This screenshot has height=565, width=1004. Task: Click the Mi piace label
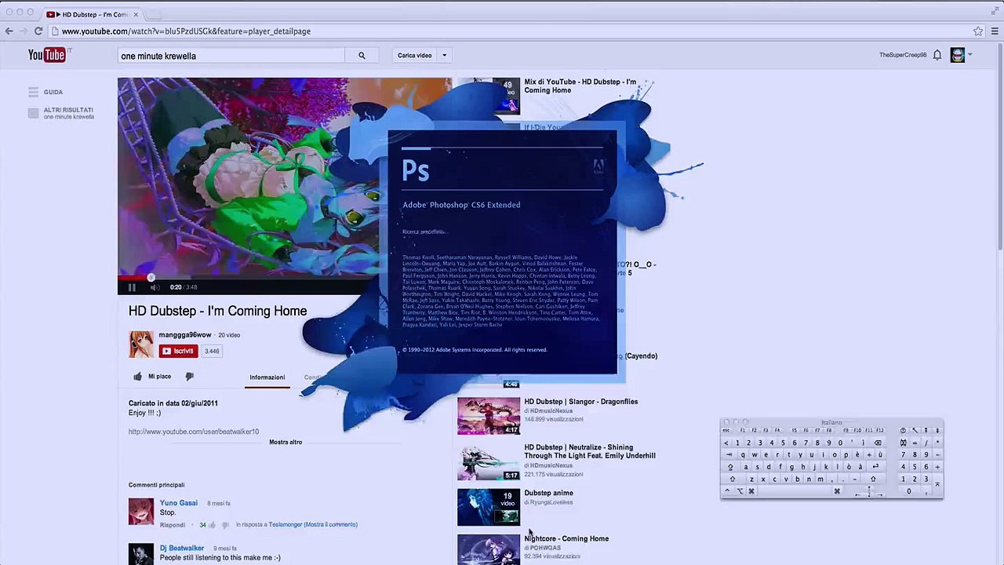pos(159,377)
